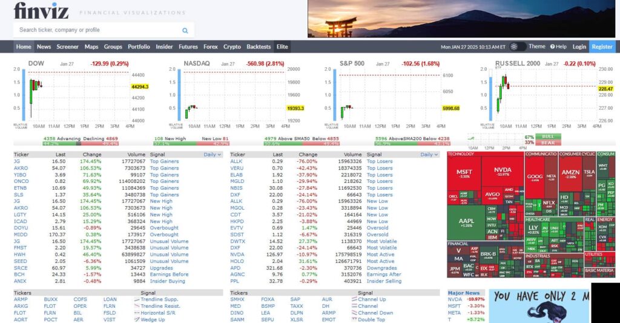The image size is (620, 323).
Task: Open the Portfolio page
Action: pos(139,47)
